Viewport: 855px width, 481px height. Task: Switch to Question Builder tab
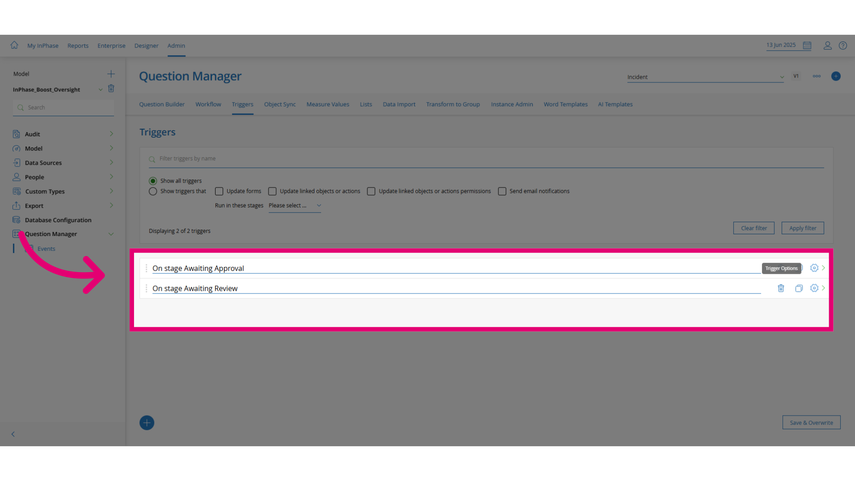pos(162,104)
